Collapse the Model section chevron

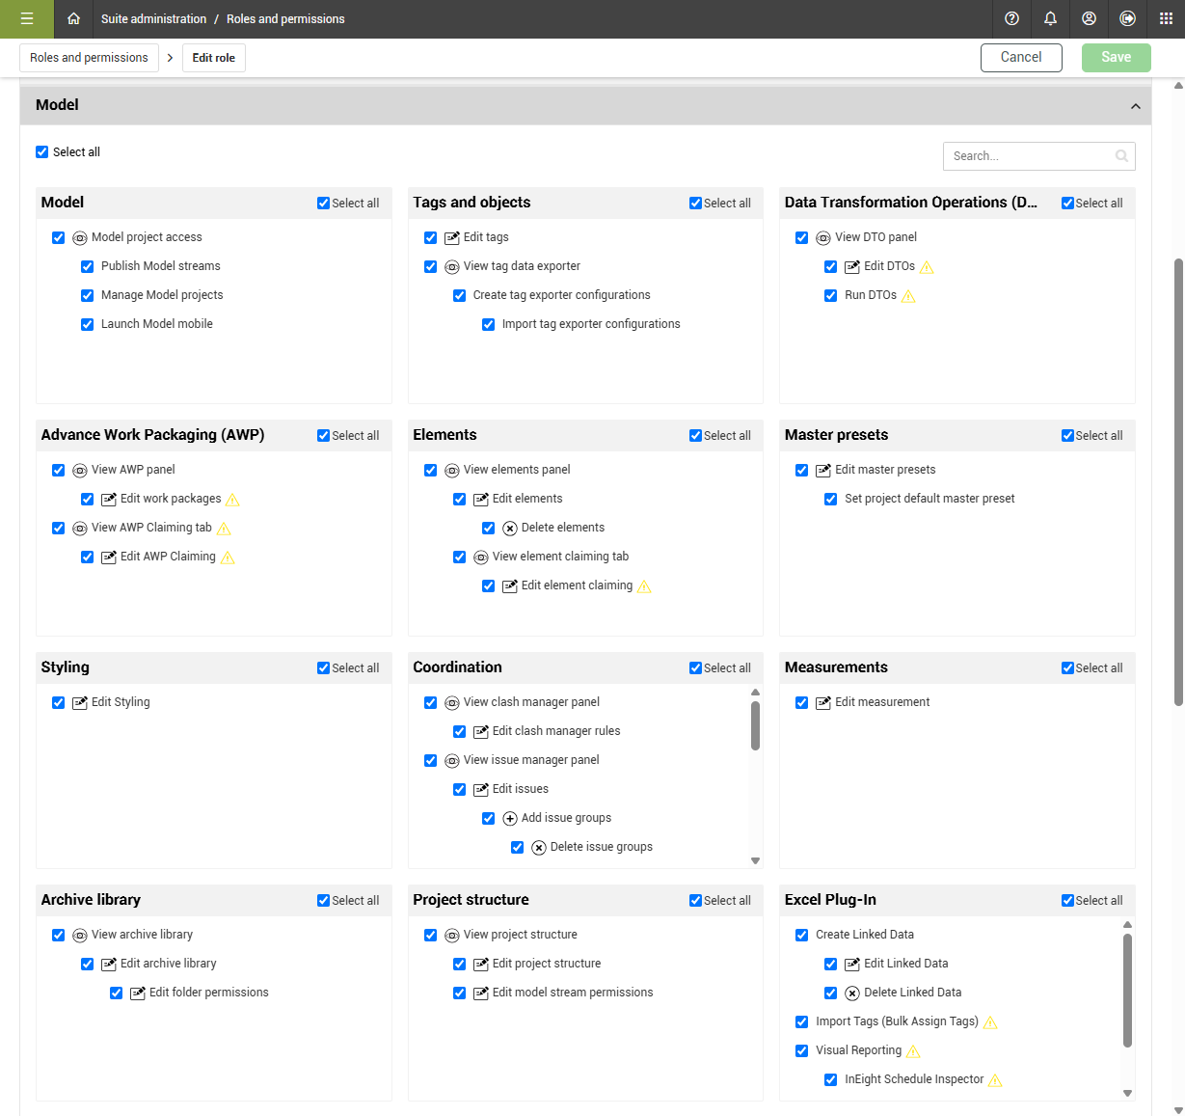[x=1135, y=106]
